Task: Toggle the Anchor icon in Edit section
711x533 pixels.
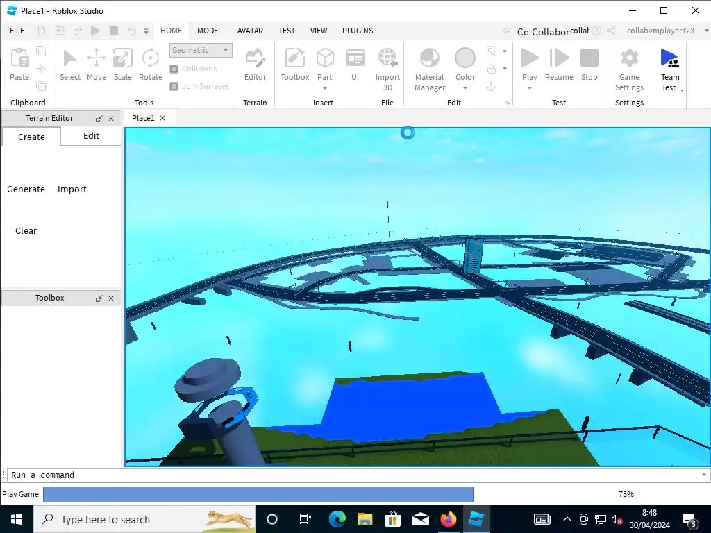Action: (x=491, y=85)
